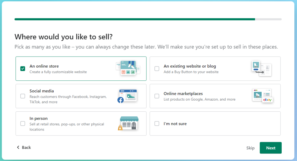297x161 pixels.
Task: Check the An existing website or blog checkbox
Action: [x=157, y=69]
